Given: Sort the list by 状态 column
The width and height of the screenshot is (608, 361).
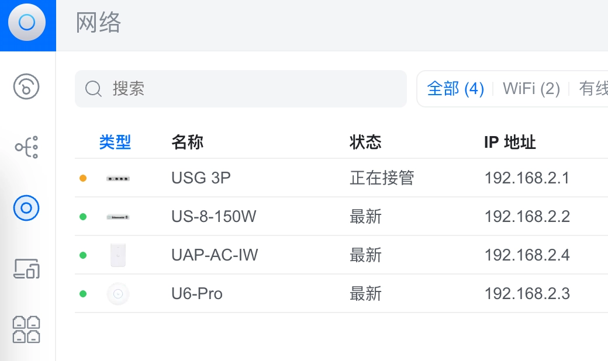Looking at the screenshot, I should pos(365,142).
